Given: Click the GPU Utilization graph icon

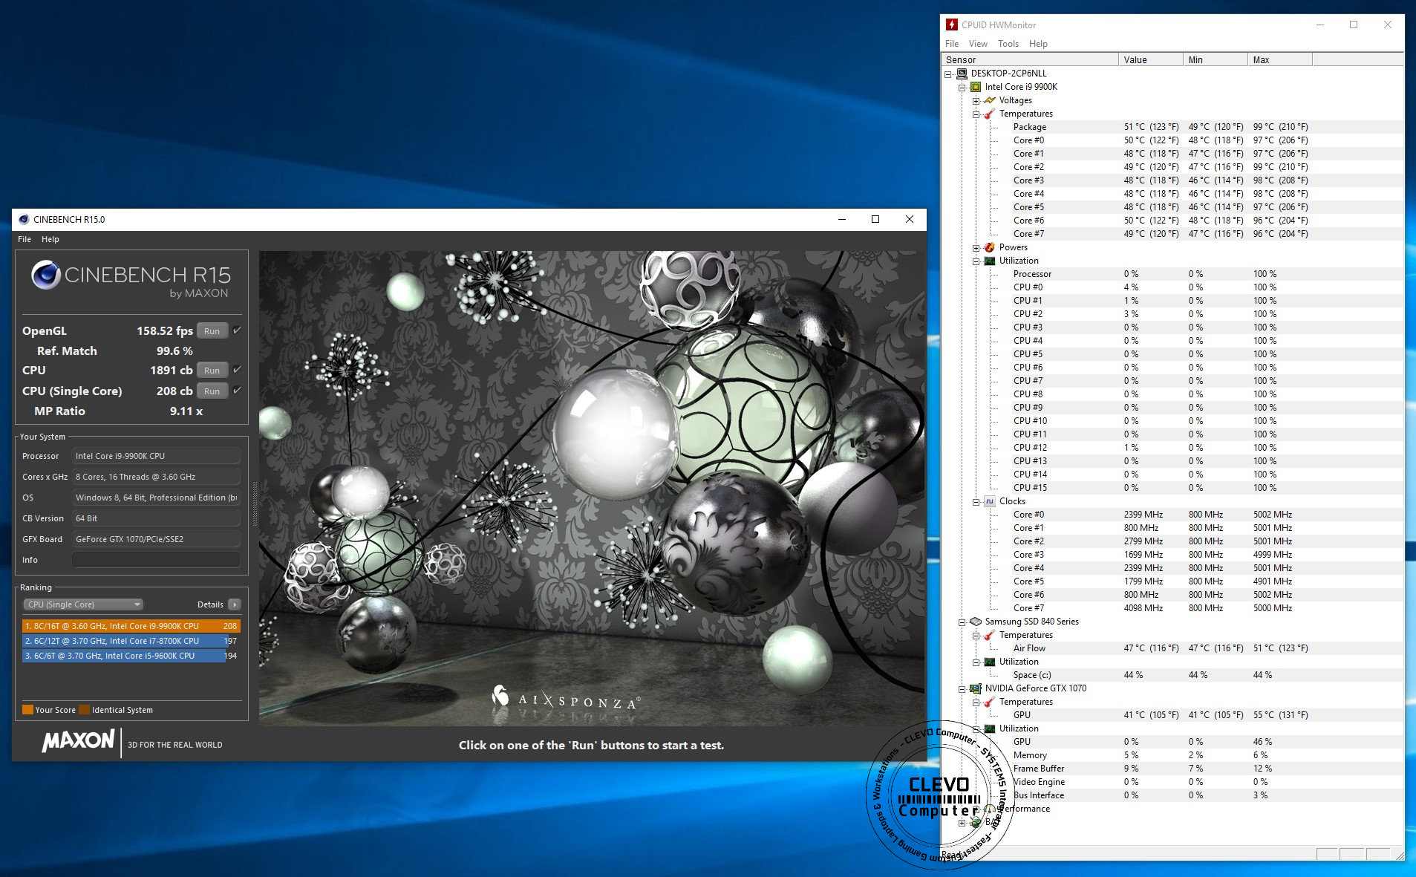Looking at the screenshot, I should pyautogui.click(x=990, y=728).
